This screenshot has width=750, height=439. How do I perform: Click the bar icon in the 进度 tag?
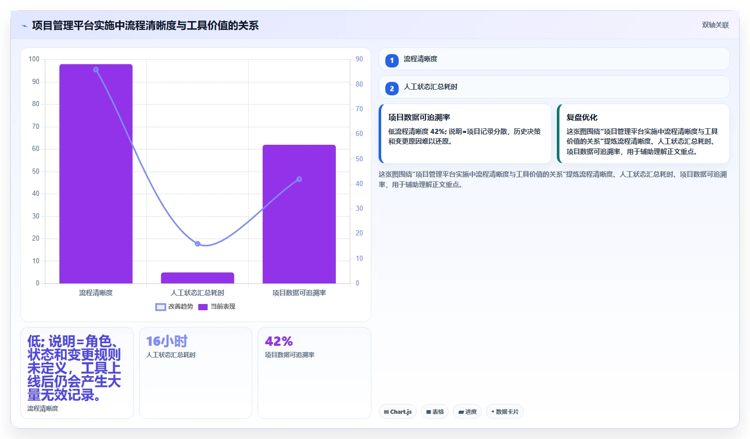click(x=461, y=412)
